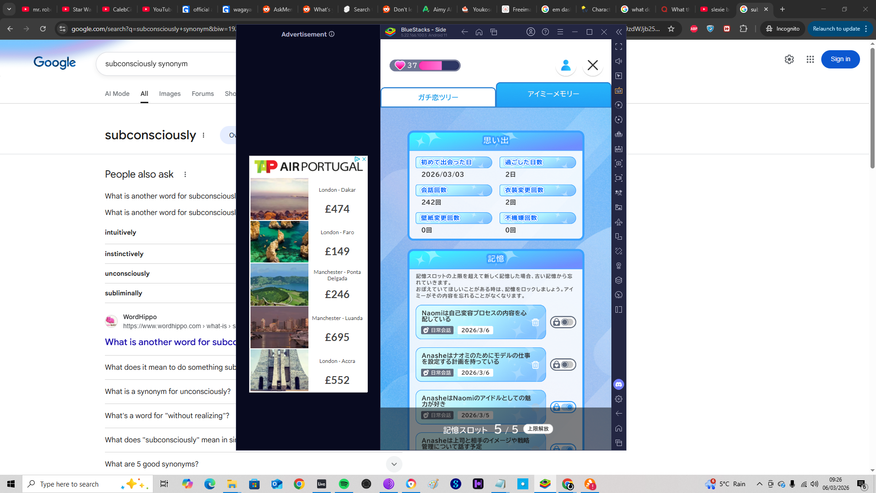Viewport: 876px width, 493px height.
Task: Switch to the ガチ恋ツリー tab
Action: (438, 97)
